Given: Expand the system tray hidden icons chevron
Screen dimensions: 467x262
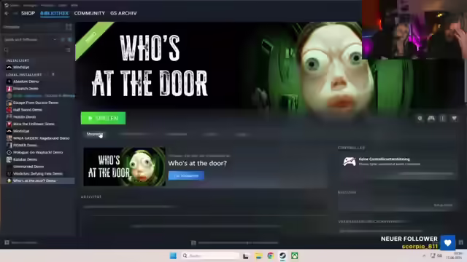Looking at the screenshot, I should click(x=424, y=255).
